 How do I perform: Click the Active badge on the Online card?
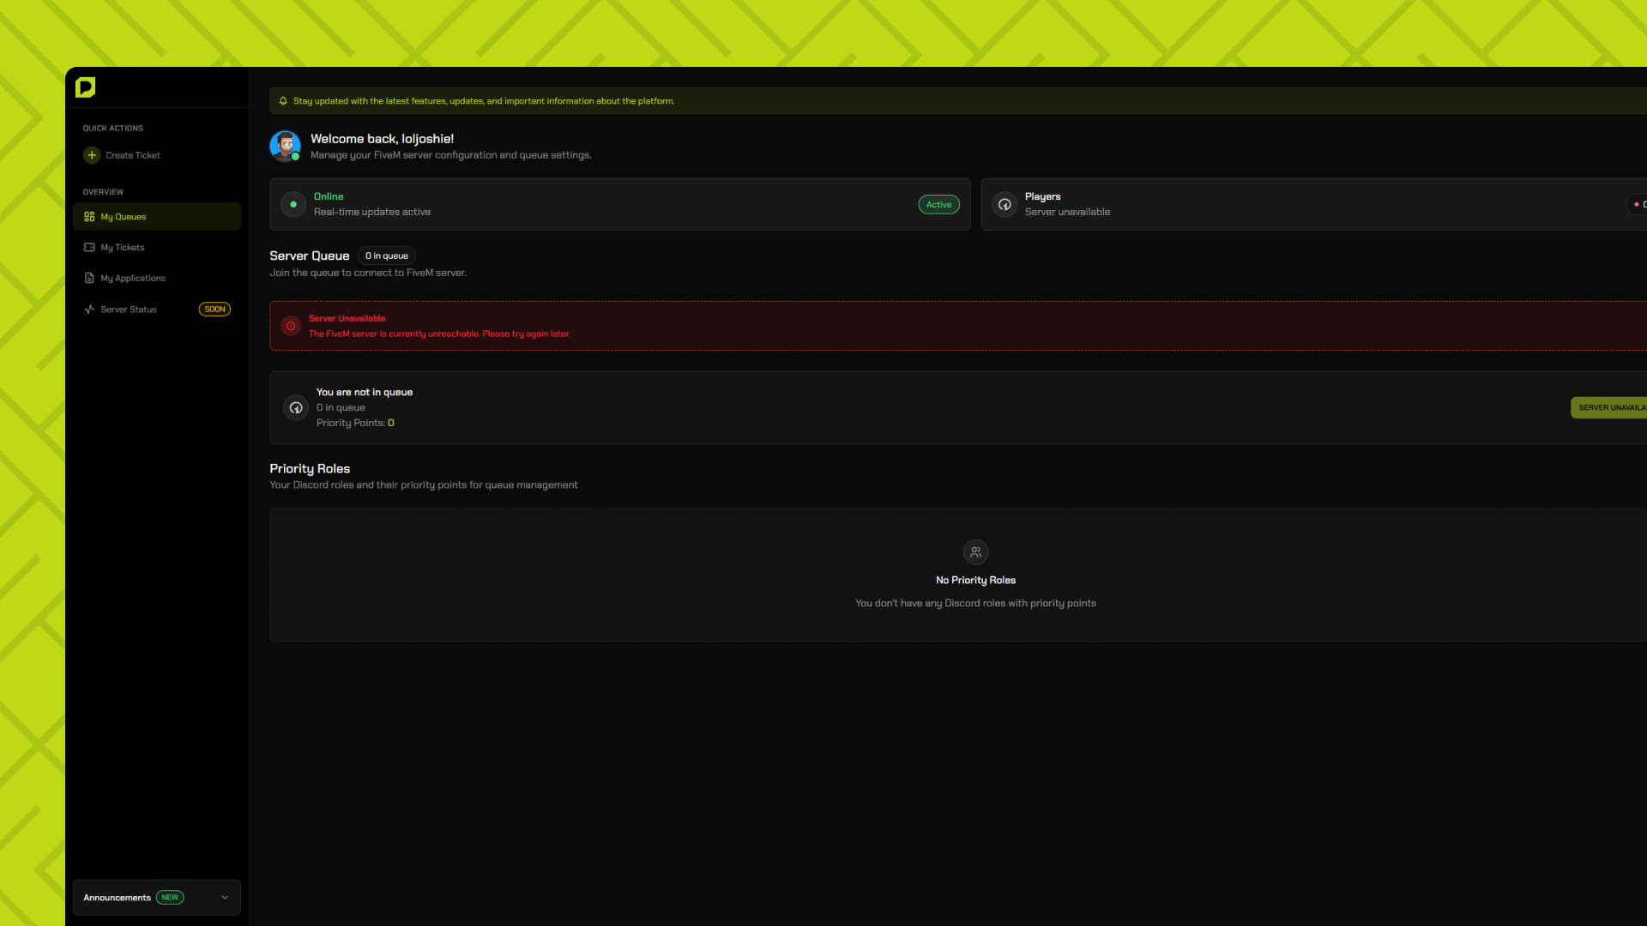[938, 204]
